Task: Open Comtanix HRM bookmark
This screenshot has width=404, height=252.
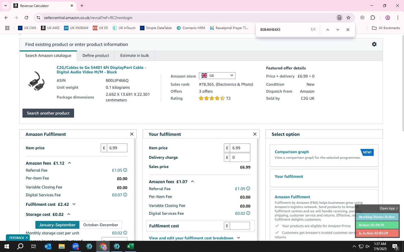Action: (191, 28)
